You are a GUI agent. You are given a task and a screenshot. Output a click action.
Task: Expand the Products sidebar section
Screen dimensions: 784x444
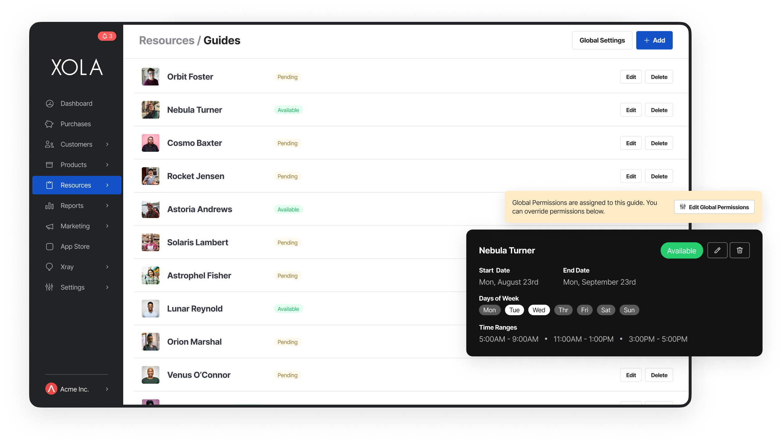pos(107,165)
